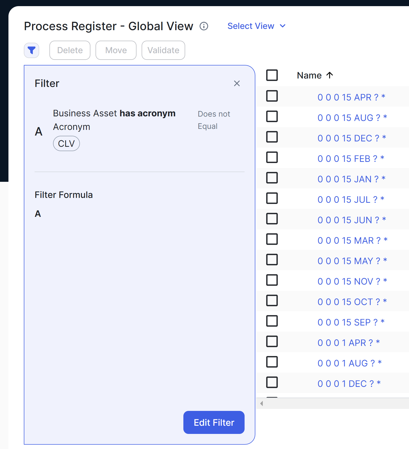The width and height of the screenshot is (409, 449).
Task: Toggle the select-all checkbox in header
Action: tap(272, 75)
